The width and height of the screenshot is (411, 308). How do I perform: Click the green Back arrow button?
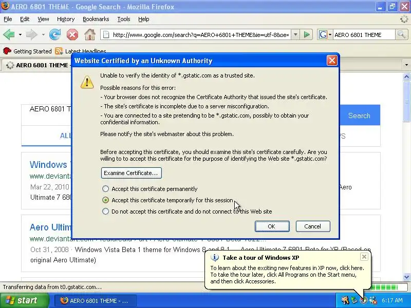[x=9, y=34]
